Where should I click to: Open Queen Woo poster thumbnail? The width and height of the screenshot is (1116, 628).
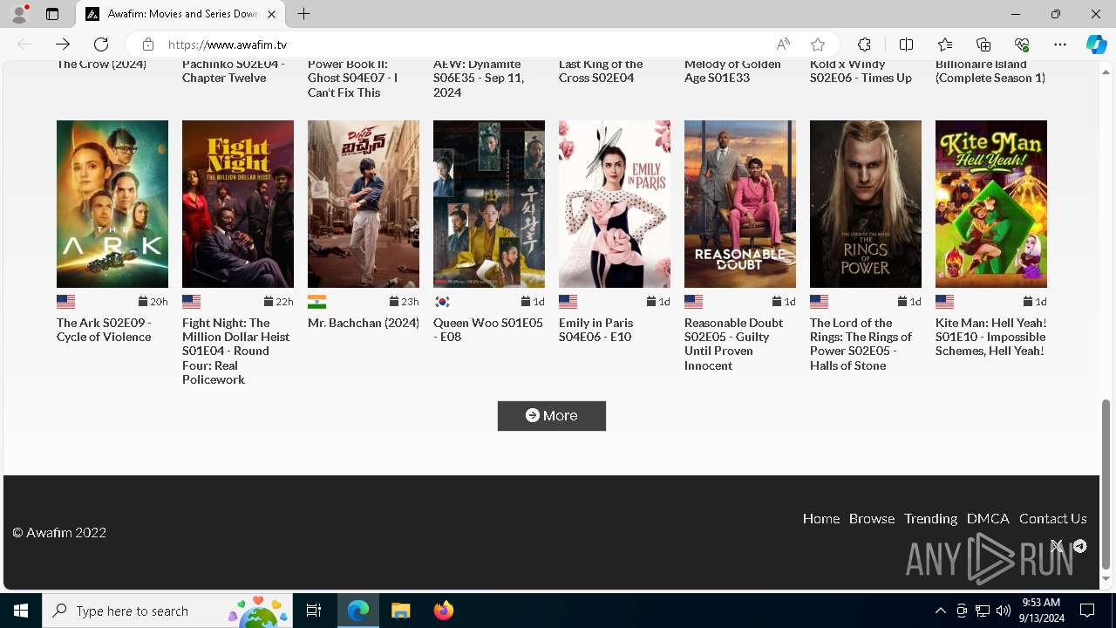pos(489,204)
